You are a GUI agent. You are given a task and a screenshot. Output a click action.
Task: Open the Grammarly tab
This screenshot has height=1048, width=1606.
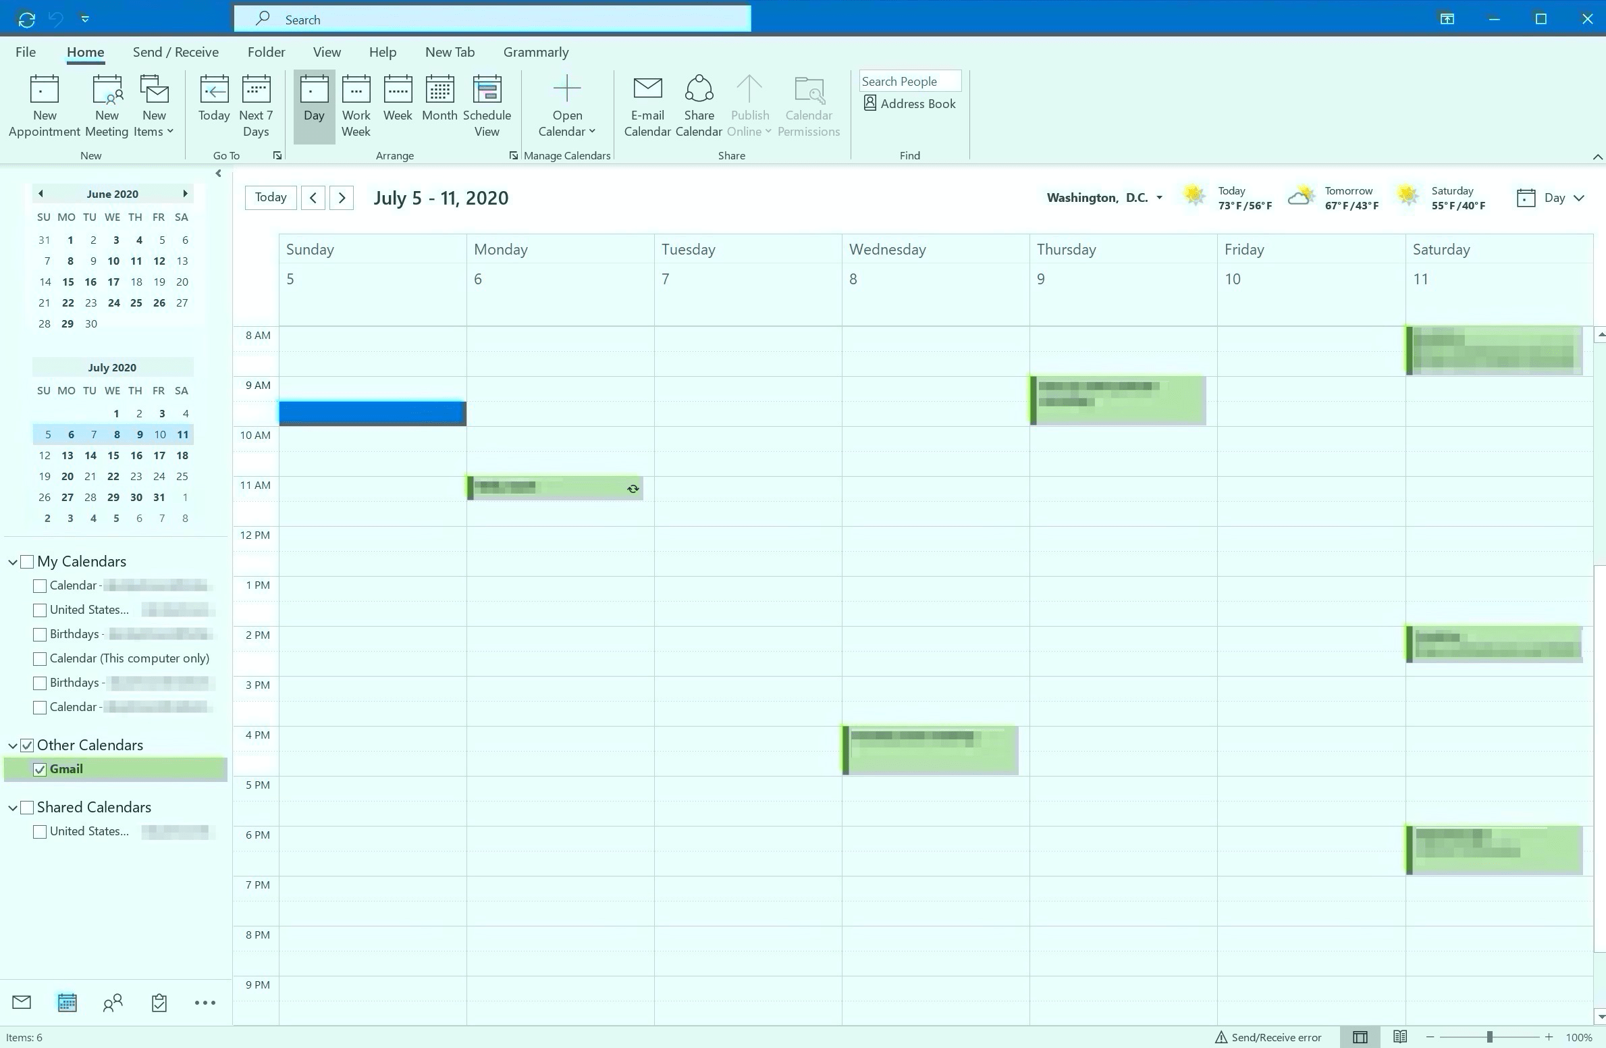(536, 52)
